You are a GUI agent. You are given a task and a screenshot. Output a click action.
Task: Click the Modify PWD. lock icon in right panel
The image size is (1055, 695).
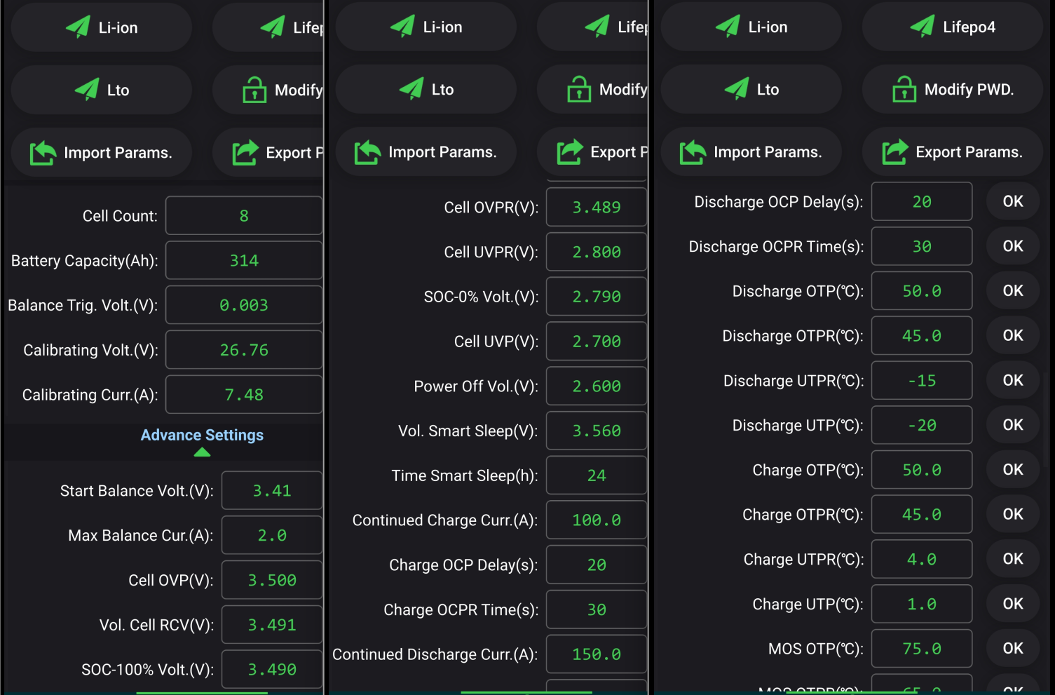[904, 90]
